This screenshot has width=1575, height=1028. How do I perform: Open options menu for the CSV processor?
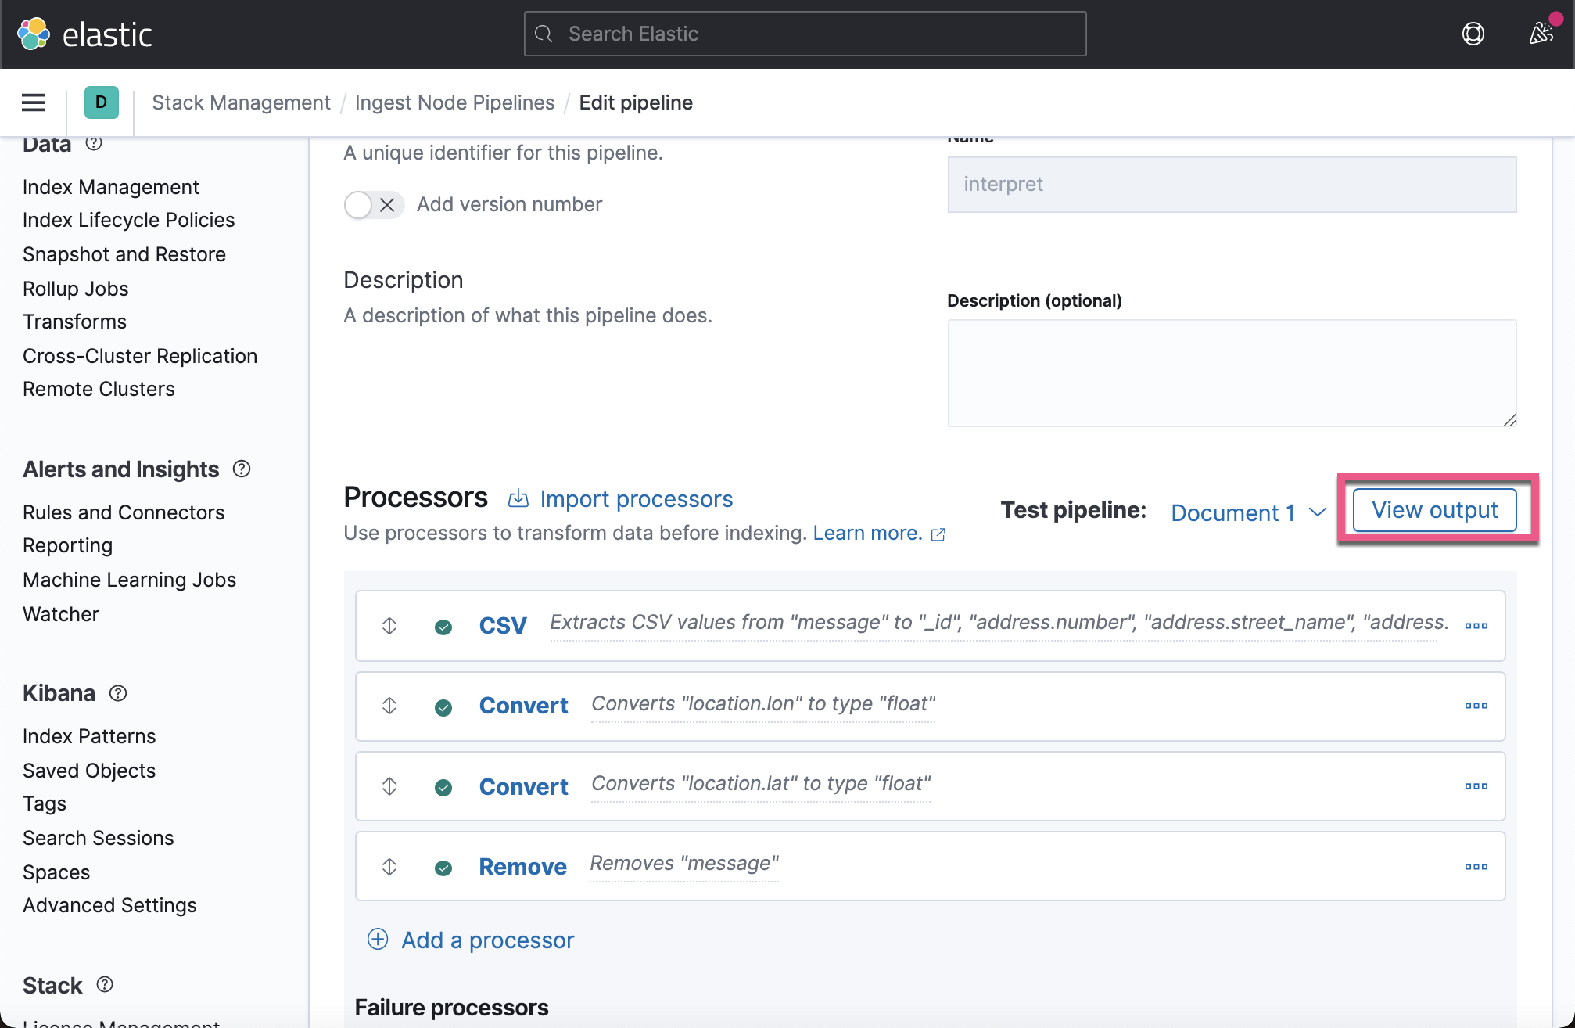click(1476, 625)
